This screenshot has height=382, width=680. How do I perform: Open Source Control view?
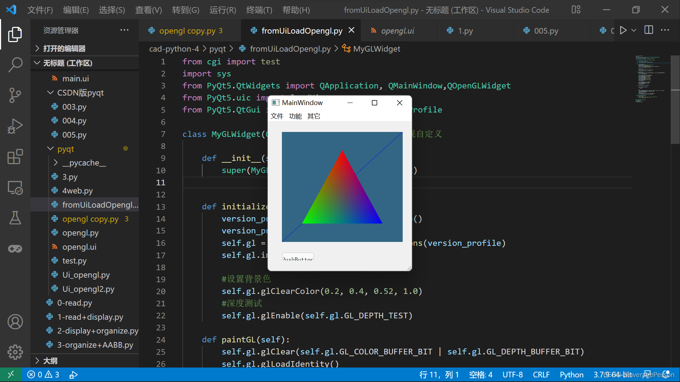pos(15,95)
